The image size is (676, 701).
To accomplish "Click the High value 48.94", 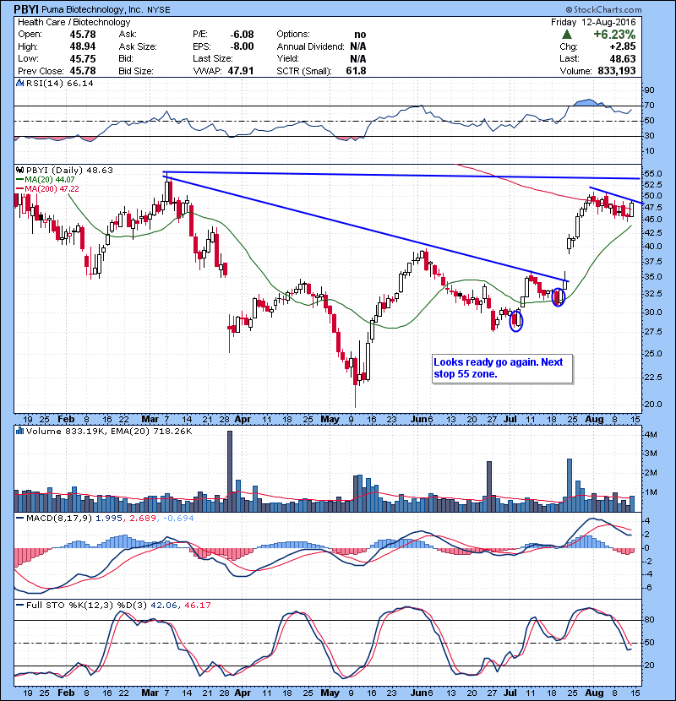I will click(83, 46).
